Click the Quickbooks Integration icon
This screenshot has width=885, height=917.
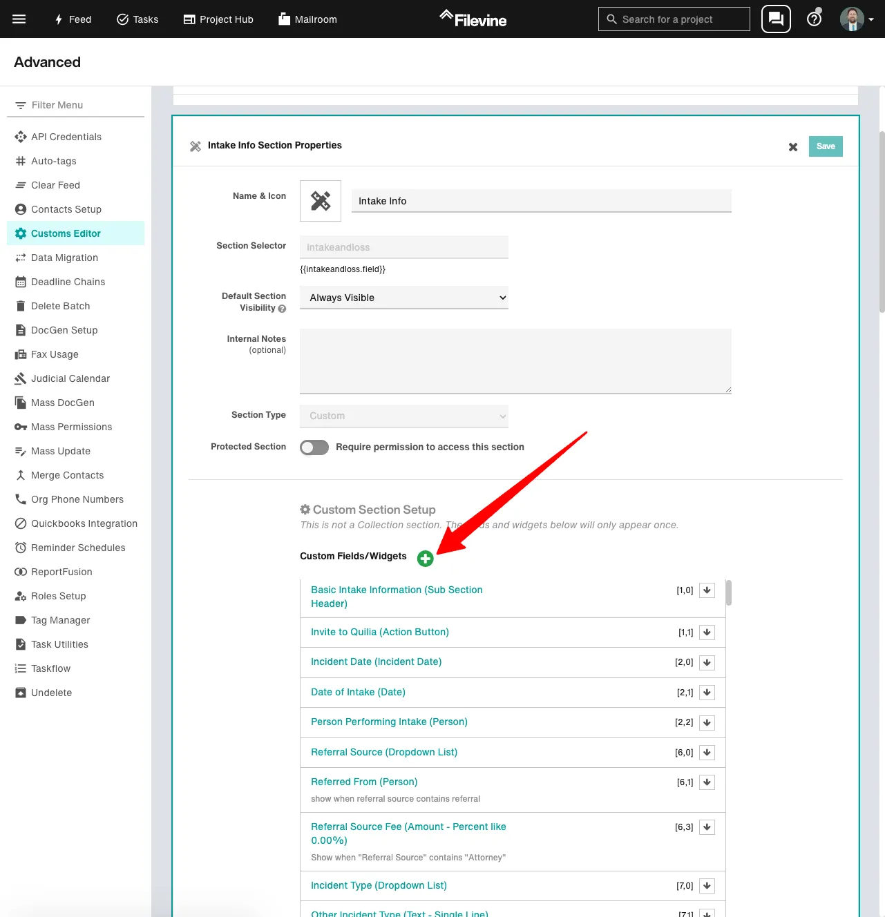click(21, 523)
